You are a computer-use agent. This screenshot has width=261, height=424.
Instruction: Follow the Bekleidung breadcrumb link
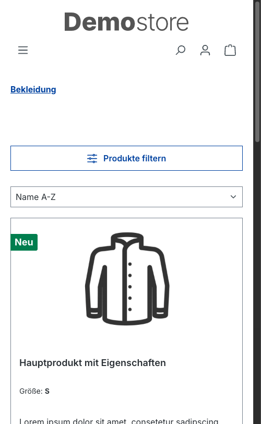(x=33, y=89)
